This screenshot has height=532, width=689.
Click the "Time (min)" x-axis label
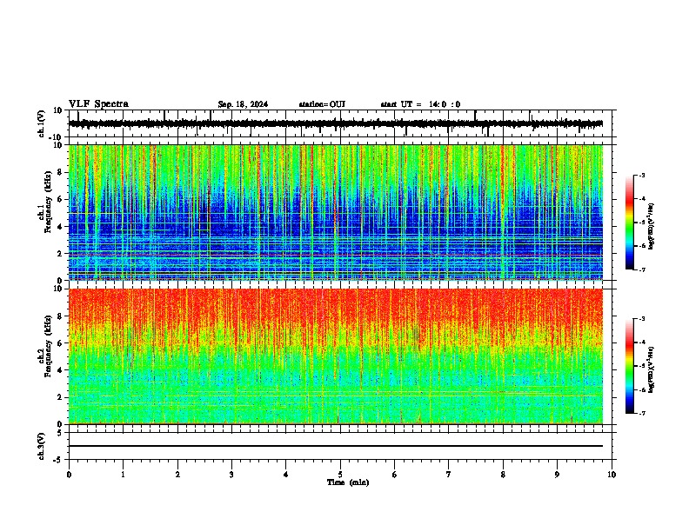(x=348, y=482)
